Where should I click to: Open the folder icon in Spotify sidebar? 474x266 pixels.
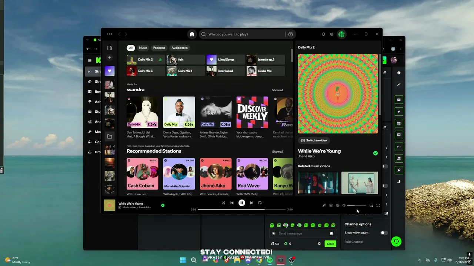[110, 137]
